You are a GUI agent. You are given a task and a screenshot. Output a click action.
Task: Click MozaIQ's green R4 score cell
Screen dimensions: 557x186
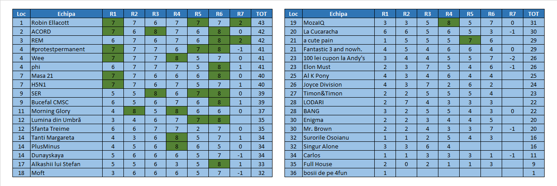pyautogui.click(x=449, y=23)
